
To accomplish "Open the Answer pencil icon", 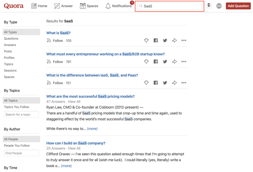I will click(x=57, y=6).
